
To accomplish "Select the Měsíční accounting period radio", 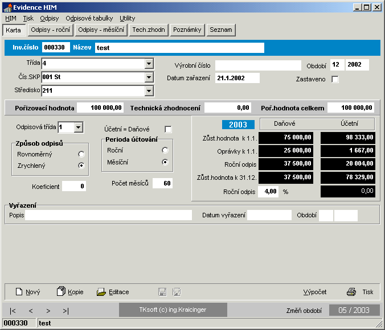I will point(165,162).
